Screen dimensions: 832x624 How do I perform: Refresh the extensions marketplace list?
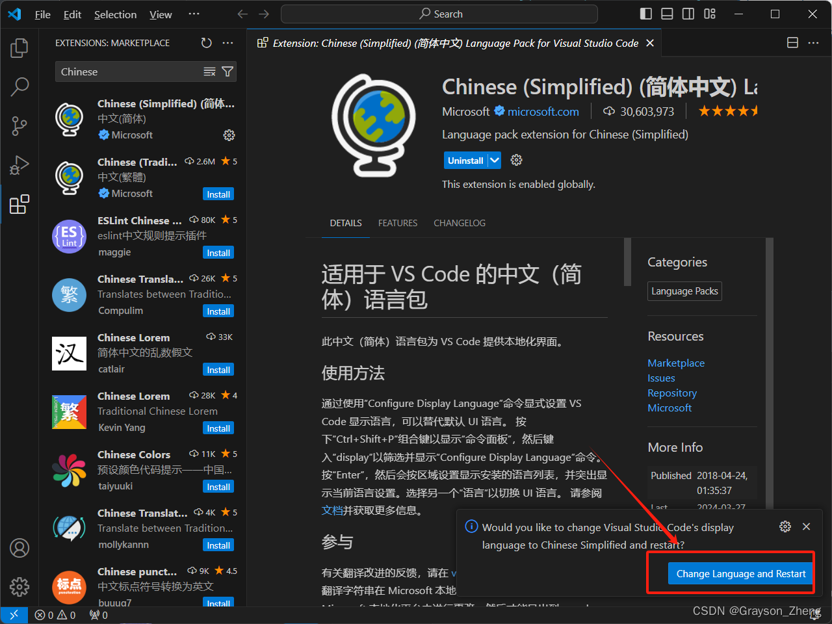(207, 43)
